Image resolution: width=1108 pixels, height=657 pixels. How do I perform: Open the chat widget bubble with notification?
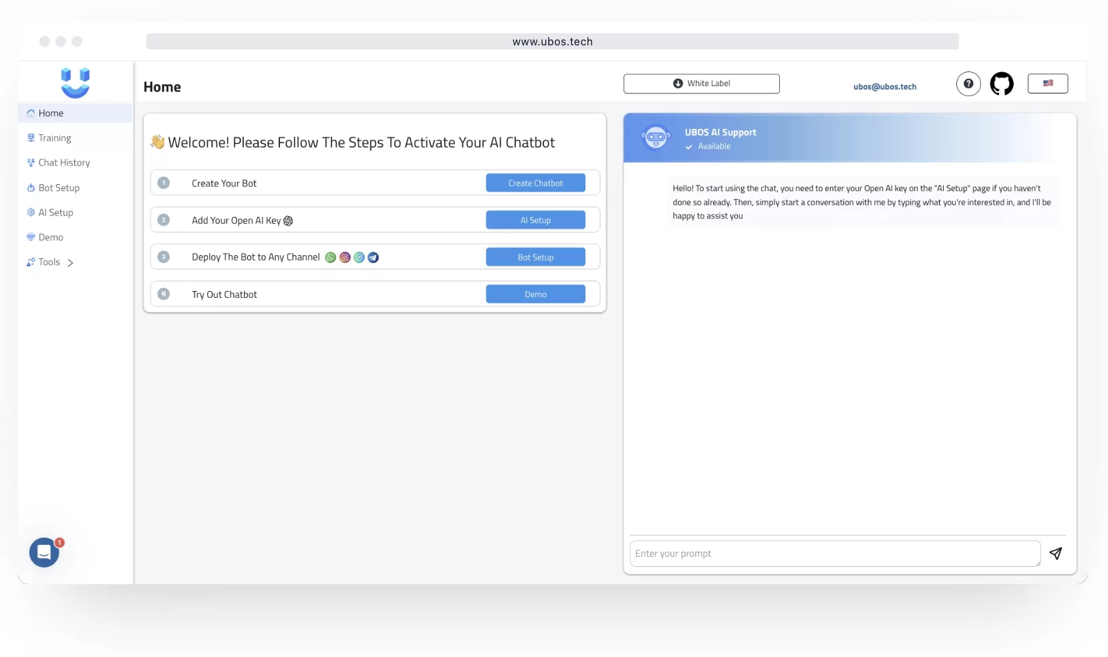point(45,552)
